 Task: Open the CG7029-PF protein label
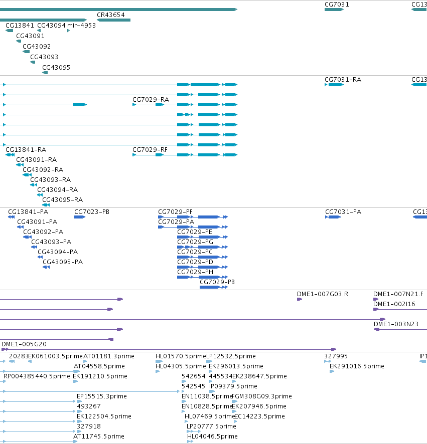[175, 212]
